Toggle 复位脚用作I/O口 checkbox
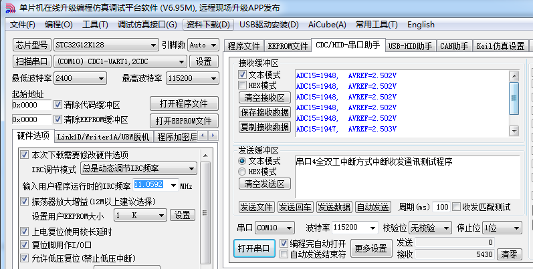Screen dimensions: 533x269 click(24, 244)
